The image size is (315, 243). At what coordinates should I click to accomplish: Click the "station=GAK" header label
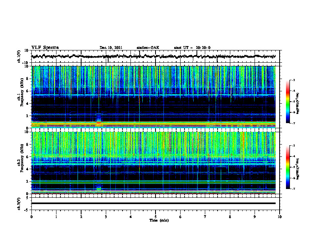coord(148,48)
